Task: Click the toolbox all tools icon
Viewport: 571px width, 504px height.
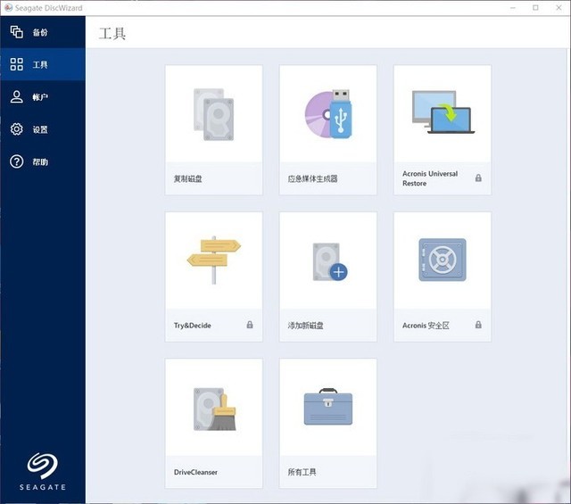Action: click(328, 407)
